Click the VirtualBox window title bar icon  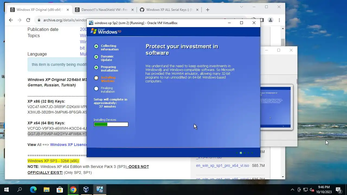[x=91, y=23]
